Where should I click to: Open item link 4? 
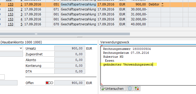(x=21, y=19)
